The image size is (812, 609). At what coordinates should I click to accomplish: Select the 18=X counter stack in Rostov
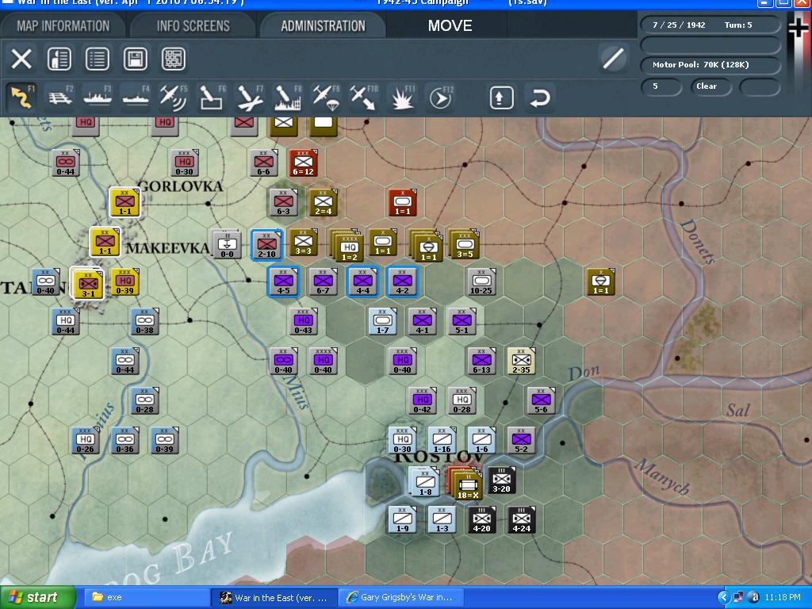466,485
